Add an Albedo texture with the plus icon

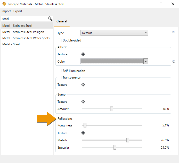pos(83,54)
